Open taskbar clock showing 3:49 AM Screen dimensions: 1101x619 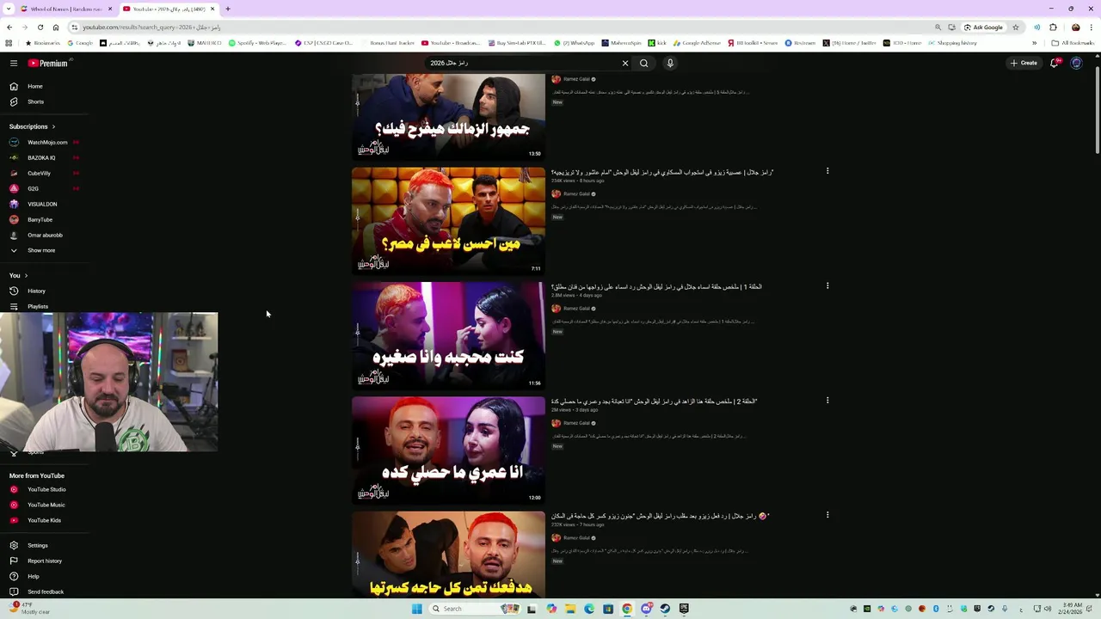tap(1072, 609)
